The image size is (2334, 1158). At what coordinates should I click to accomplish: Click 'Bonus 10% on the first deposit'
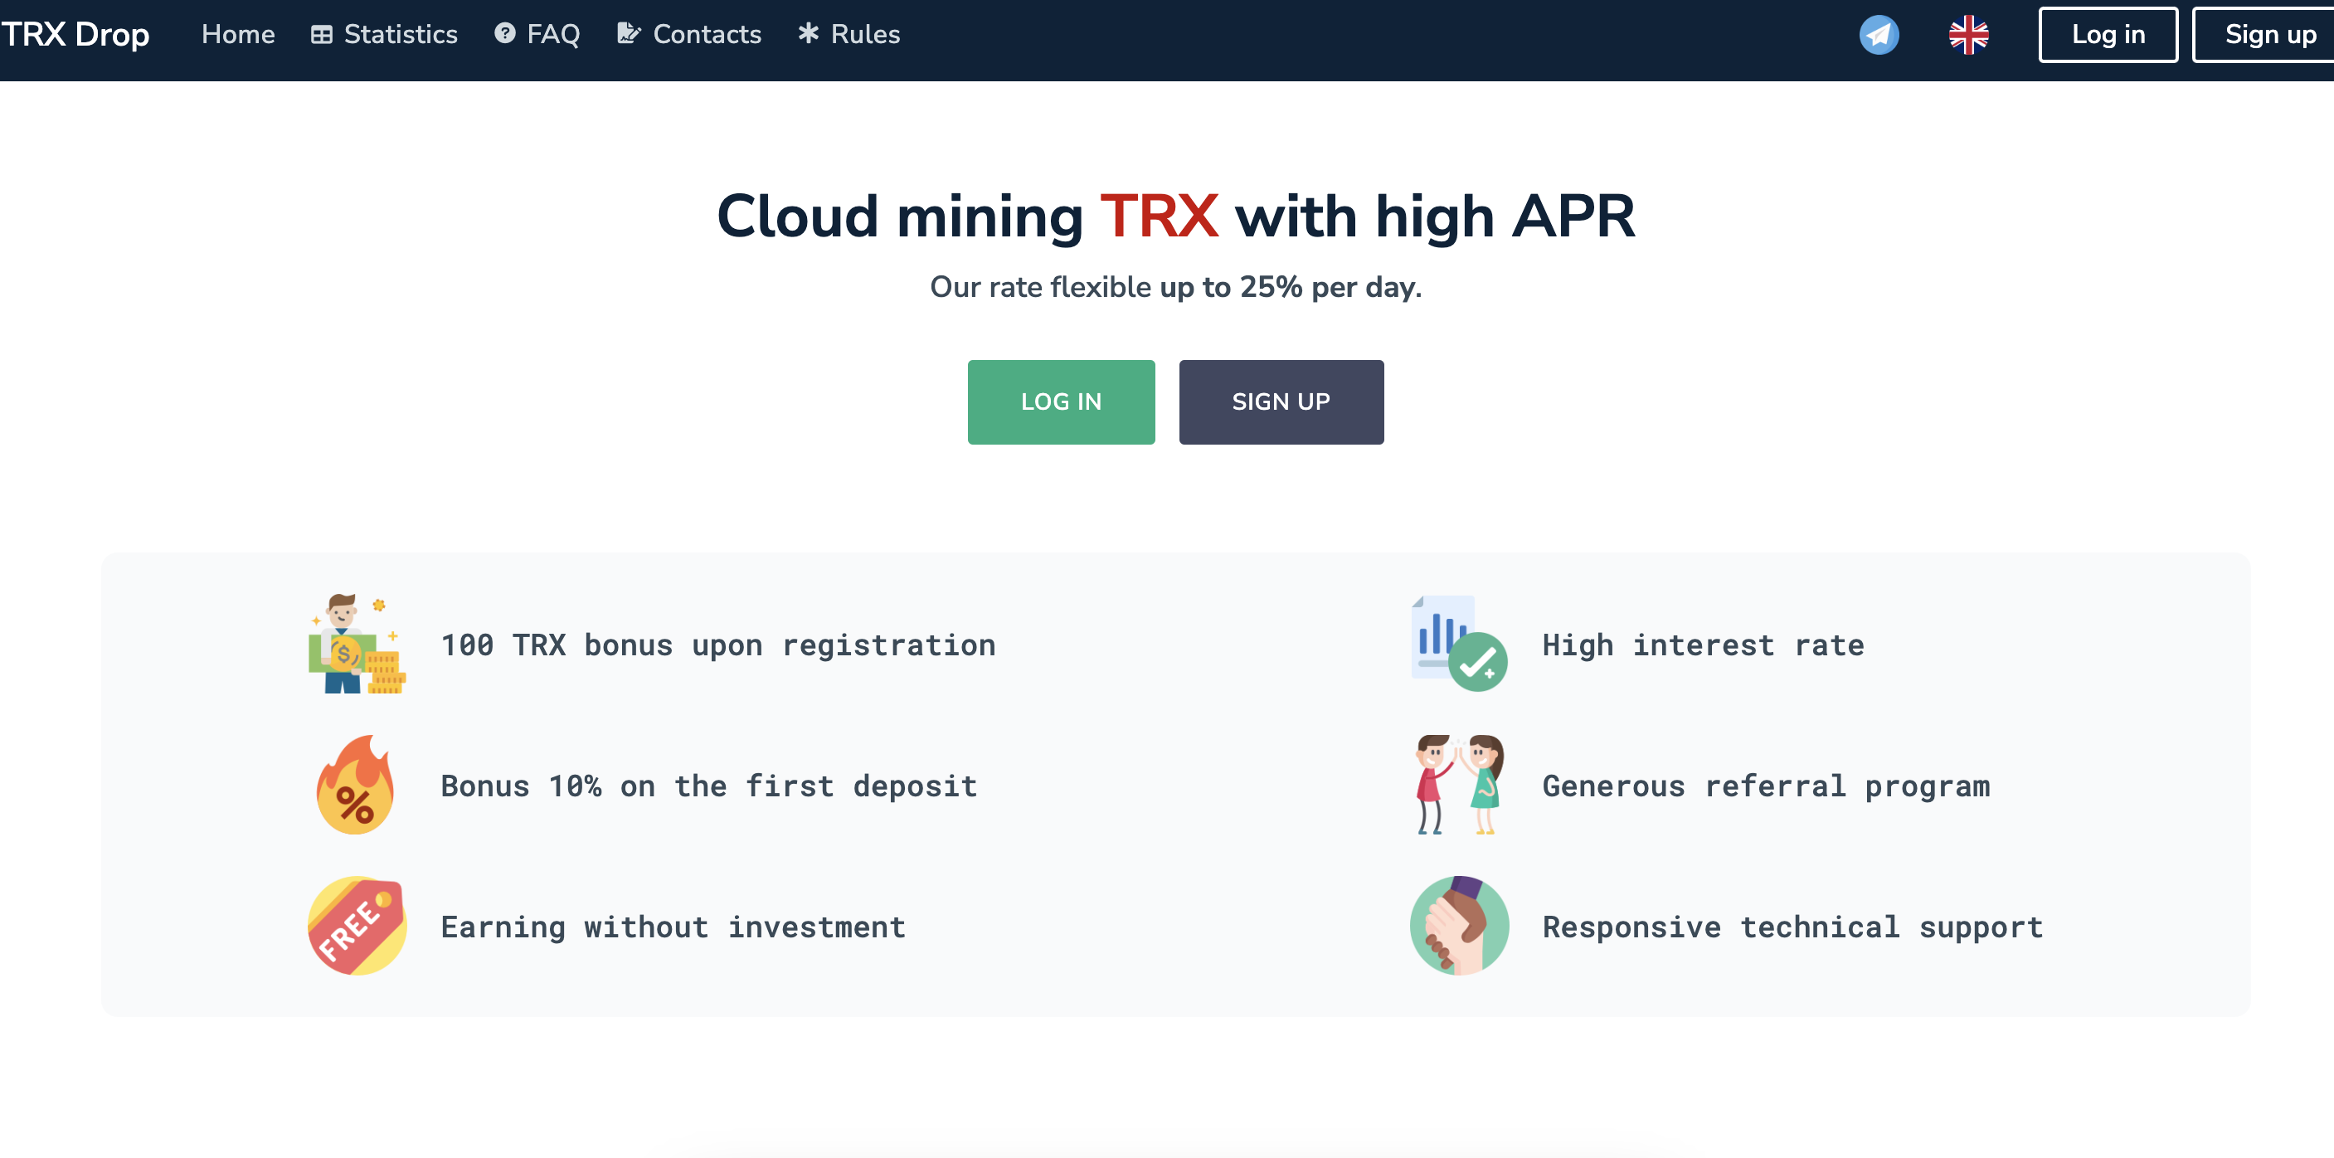708,786
